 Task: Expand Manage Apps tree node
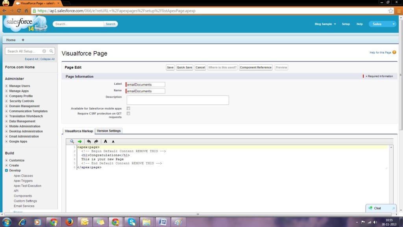point(6,91)
